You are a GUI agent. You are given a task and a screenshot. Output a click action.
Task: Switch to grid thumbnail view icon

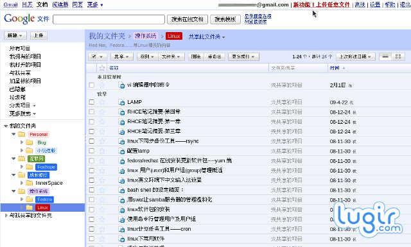pyautogui.click(x=398, y=56)
